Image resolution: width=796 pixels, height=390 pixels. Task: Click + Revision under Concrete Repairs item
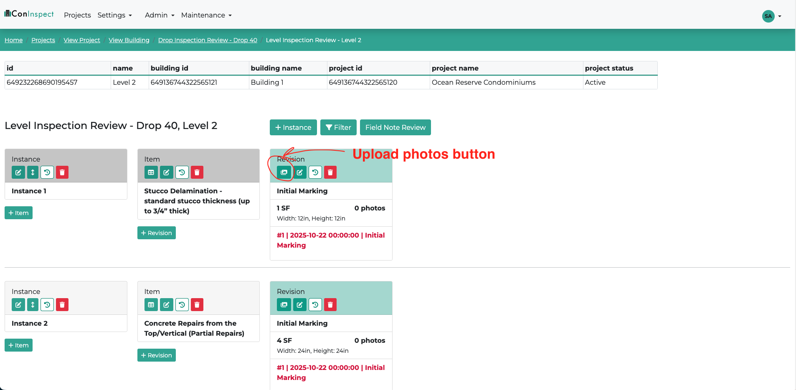tap(157, 355)
